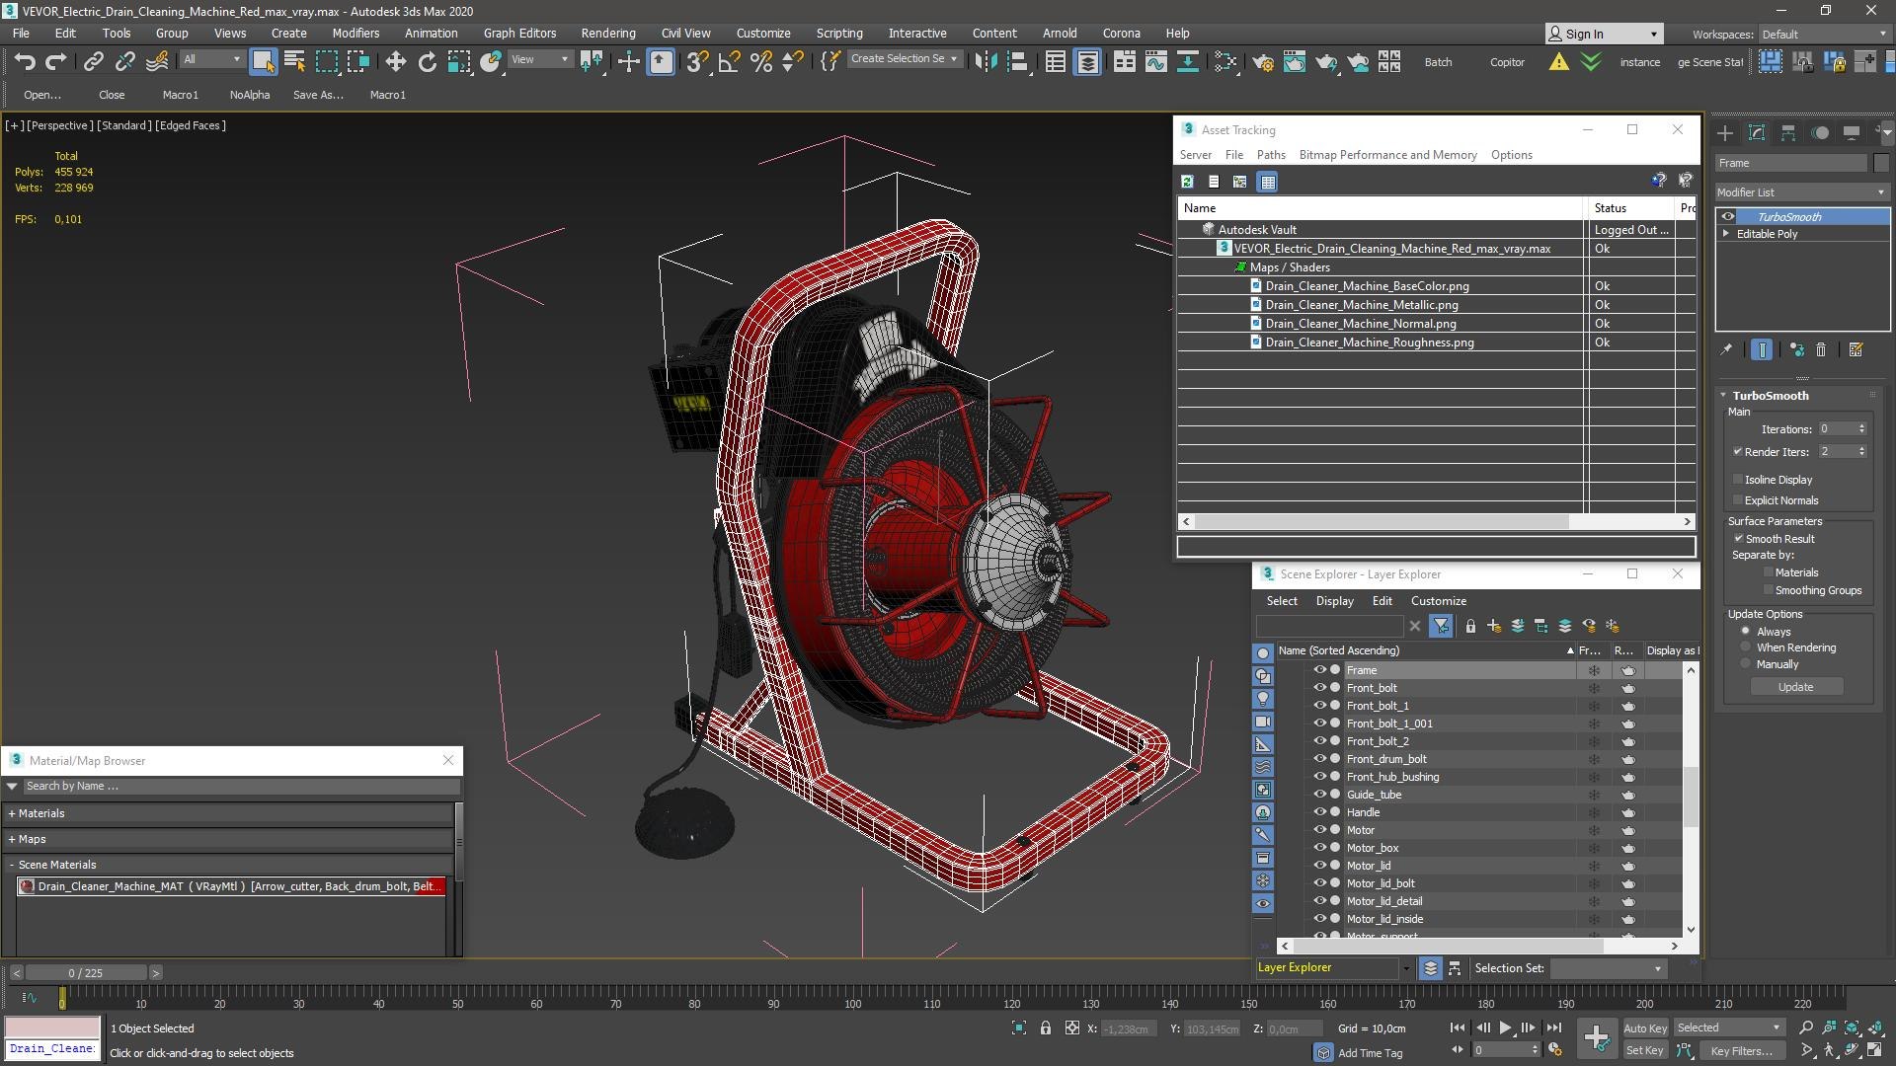This screenshot has width=1896, height=1066.
Task: Click the Redo arrow icon
Action: (56, 62)
